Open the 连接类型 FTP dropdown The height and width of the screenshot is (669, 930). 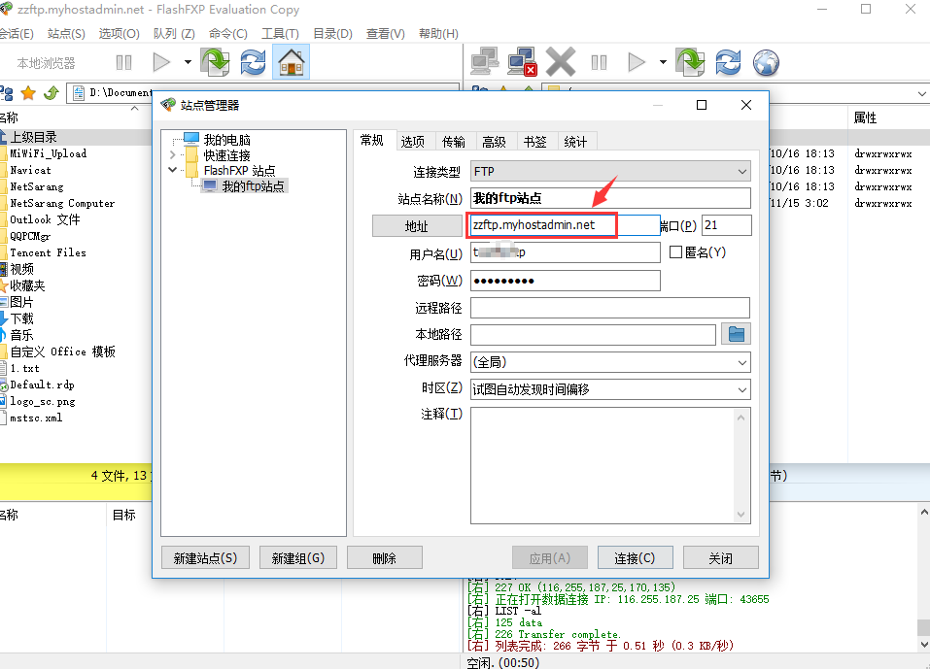[609, 172]
